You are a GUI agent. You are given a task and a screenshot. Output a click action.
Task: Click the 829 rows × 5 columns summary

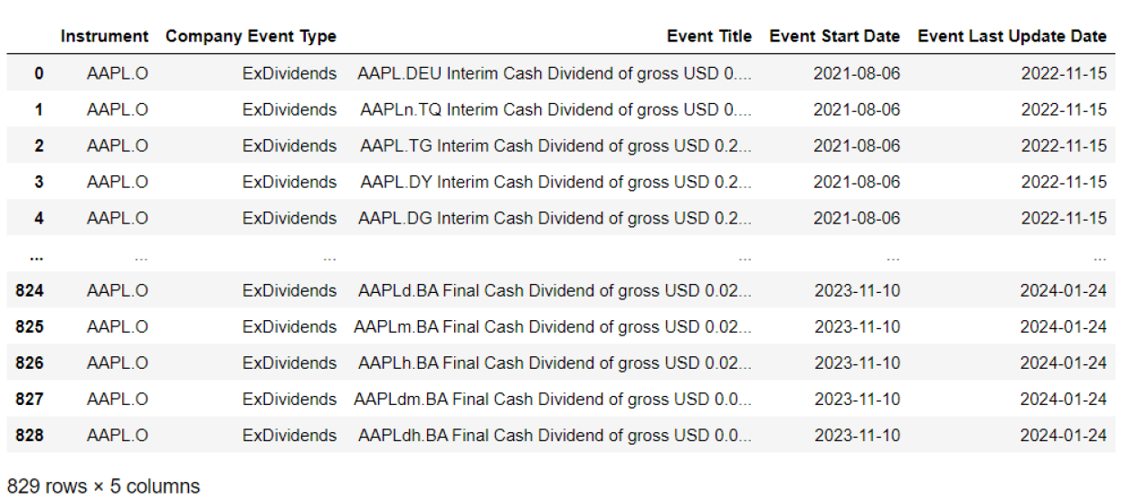pos(103,486)
